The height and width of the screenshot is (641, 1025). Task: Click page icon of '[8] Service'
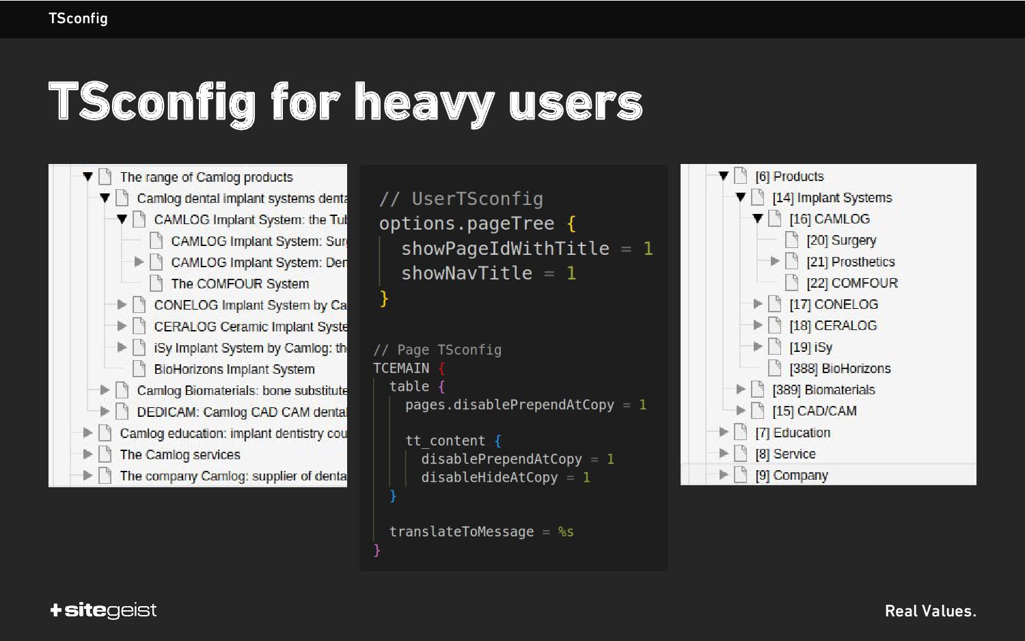(741, 453)
